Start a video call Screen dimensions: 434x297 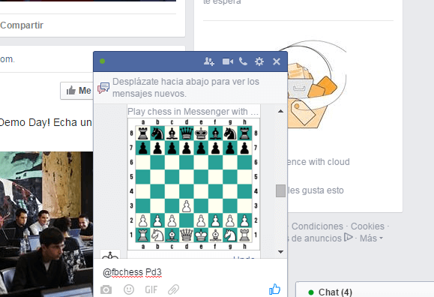[228, 61]
